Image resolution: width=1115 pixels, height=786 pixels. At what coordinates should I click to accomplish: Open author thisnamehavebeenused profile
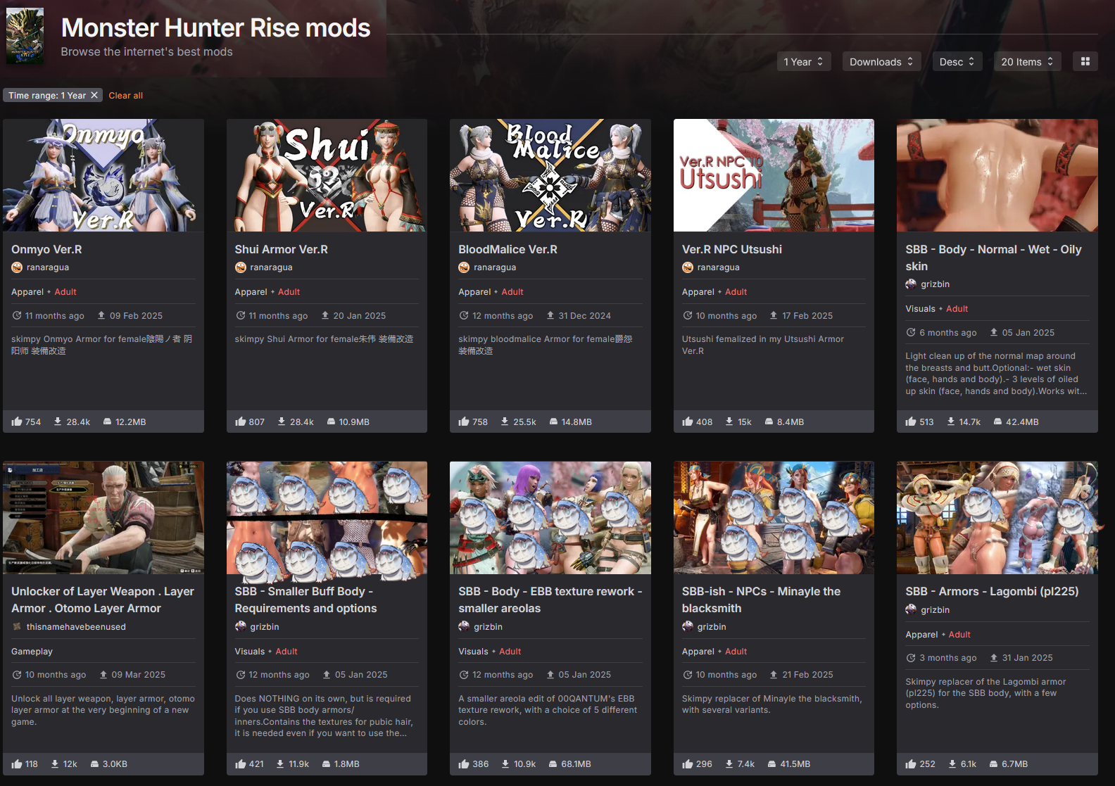tap(76, 626)
